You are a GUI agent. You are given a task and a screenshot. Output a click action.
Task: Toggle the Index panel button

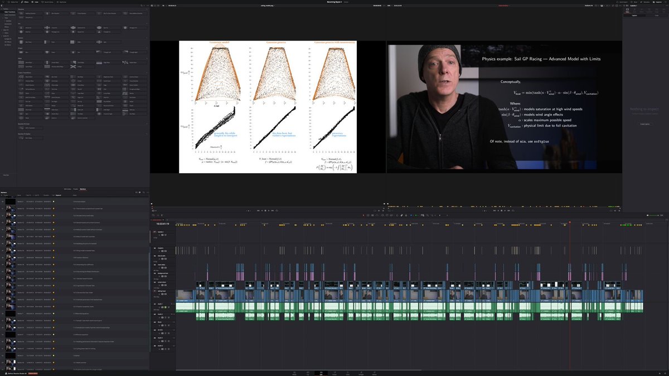35,2
